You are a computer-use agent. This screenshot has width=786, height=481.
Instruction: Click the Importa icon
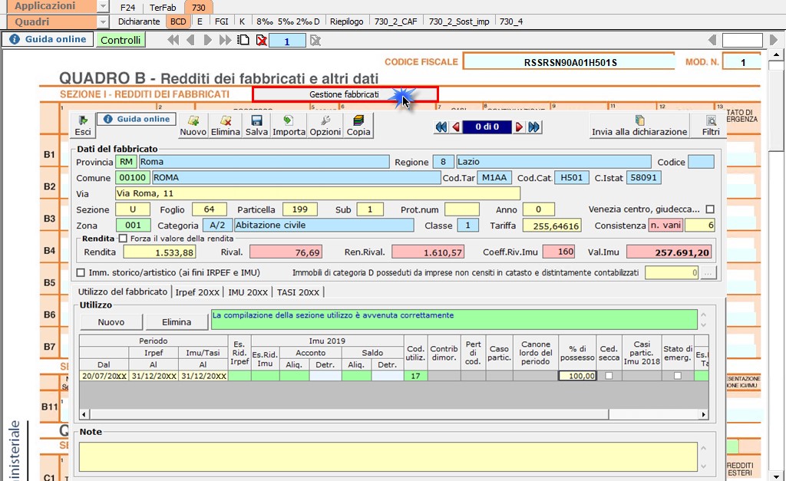pyautogui.click(x=289, y=125)
